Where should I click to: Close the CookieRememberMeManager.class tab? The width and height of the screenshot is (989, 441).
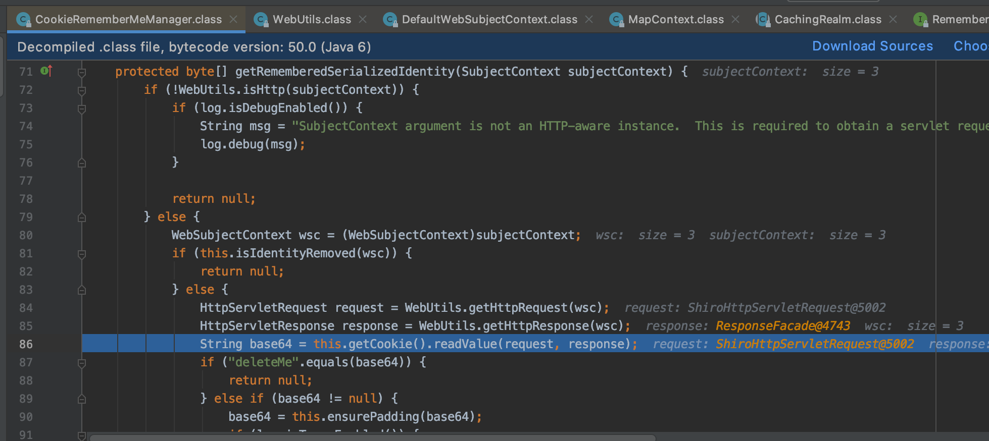[233, 19]
